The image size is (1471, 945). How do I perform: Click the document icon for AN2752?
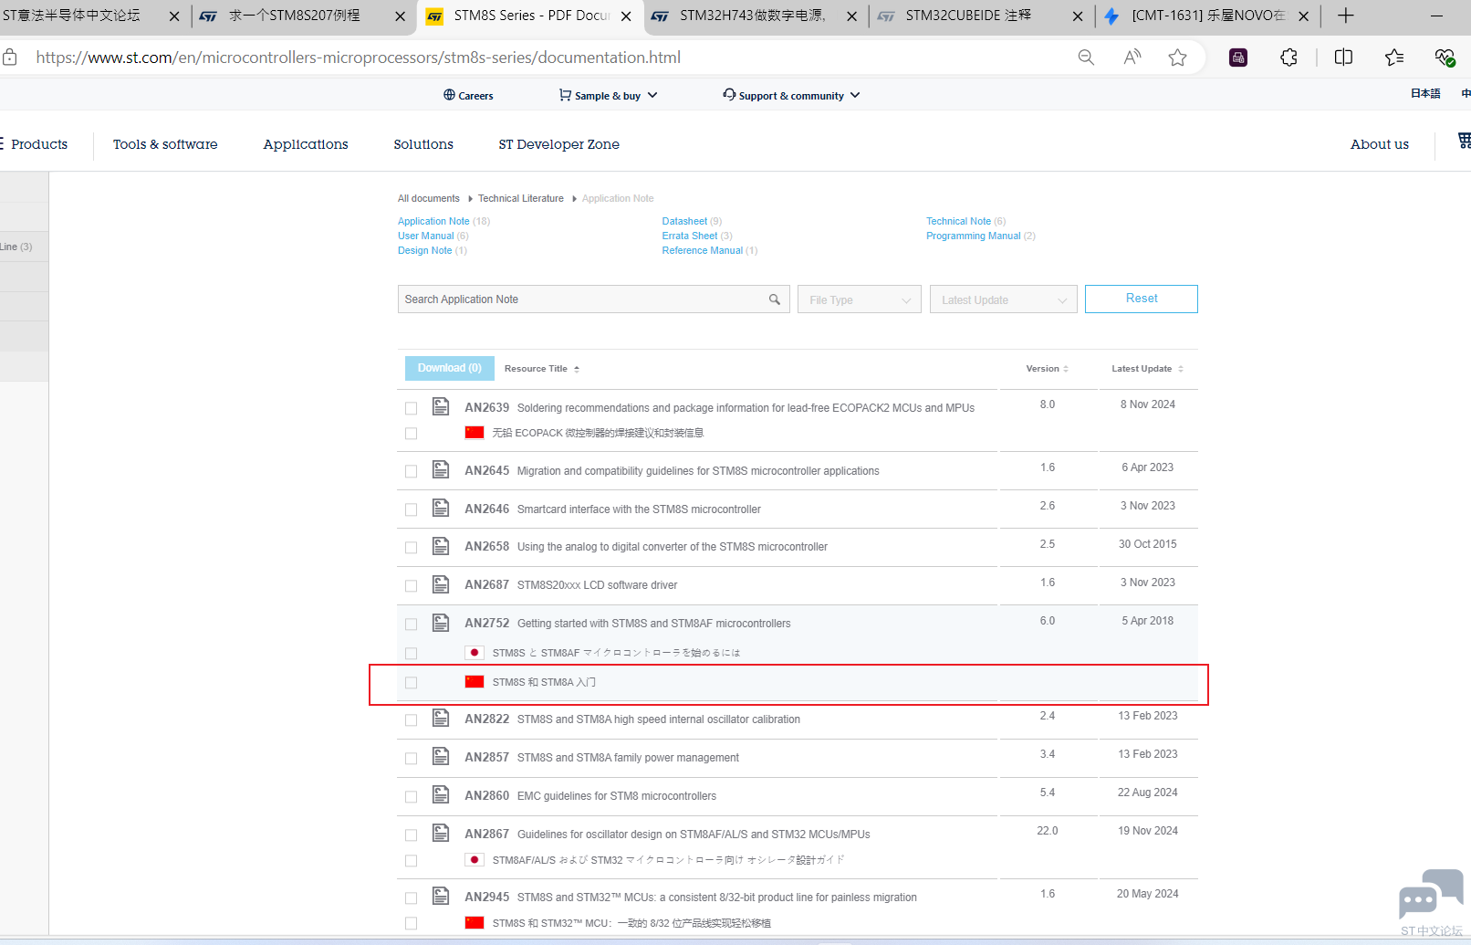click(441, 623)
